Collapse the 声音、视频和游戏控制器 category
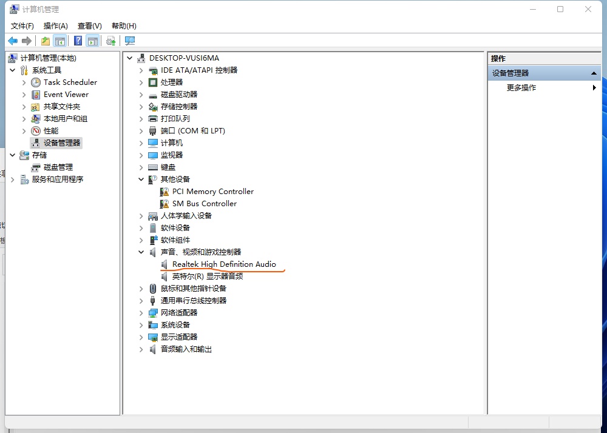This screenshot has height=433, width=607. click(x=141, y=252)
